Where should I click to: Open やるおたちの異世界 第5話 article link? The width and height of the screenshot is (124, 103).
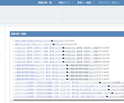click(38, 48)
